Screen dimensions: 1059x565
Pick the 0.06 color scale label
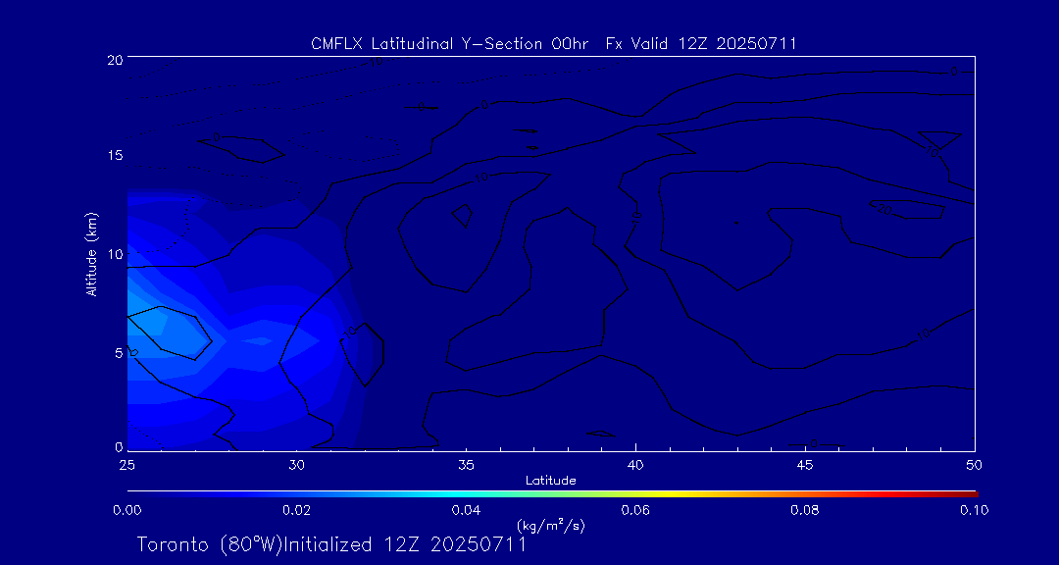click(635, 510)
